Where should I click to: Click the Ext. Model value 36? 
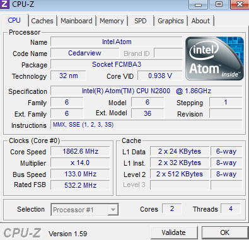pos(148,113)
